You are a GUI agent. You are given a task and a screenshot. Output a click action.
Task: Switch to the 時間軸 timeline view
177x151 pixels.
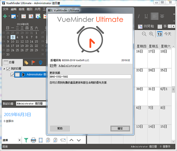146,27
